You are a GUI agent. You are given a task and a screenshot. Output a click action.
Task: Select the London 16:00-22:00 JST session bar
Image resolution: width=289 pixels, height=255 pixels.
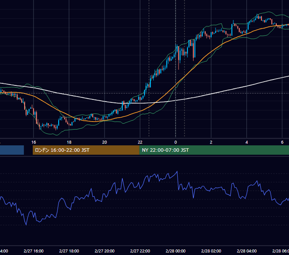pyautogui.click(x=86, y=150)
